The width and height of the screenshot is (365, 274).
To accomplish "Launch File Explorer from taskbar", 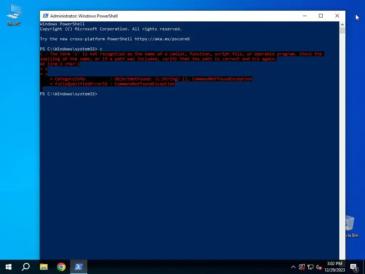I will click(x=43, y=267).
